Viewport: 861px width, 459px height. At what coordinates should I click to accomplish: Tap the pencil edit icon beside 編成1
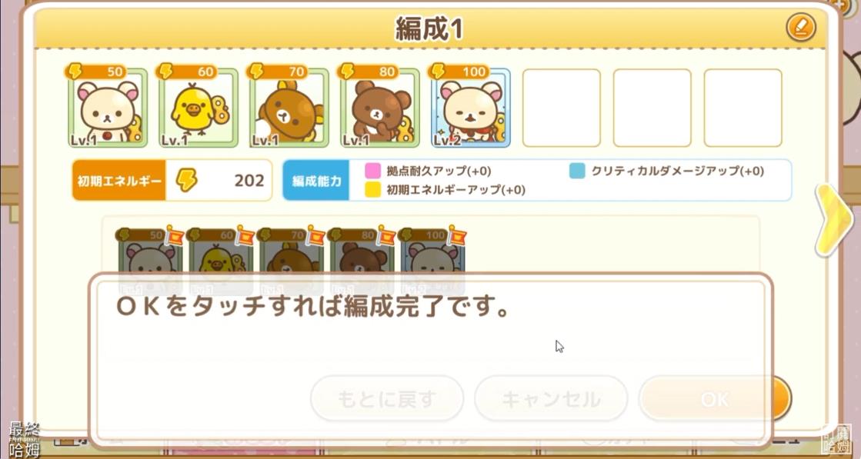(x=800, y=28)
